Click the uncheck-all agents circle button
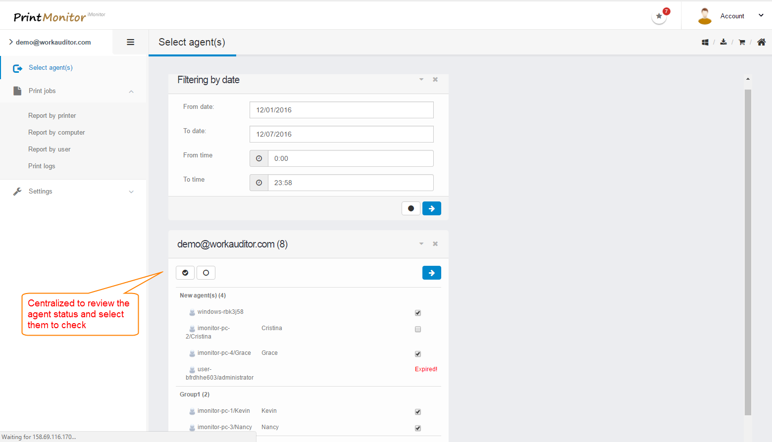The width and height of the screenshot is (772, 442). click(x=206, y=273)
